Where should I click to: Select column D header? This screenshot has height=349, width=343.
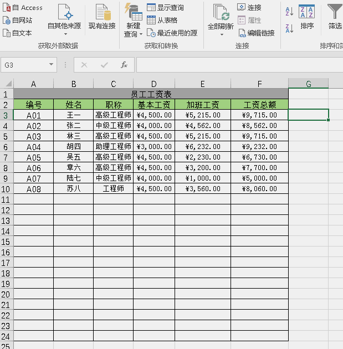coord(154,84)
